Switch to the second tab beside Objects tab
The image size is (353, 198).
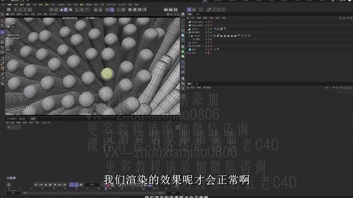click(x=197, y=14)
